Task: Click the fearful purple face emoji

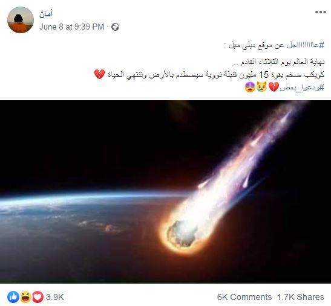Action: [x=250, y=87]
